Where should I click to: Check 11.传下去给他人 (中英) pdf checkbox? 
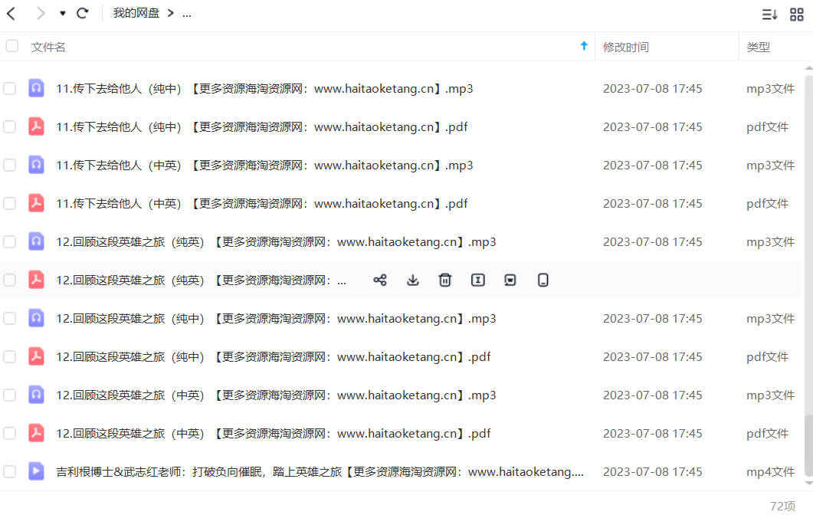(x=9, y=203)
